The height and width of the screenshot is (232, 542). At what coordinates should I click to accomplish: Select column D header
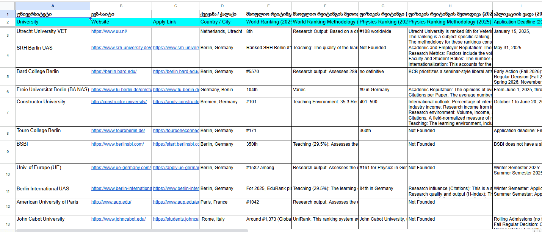pyautogui.click(x=222, y=6)
